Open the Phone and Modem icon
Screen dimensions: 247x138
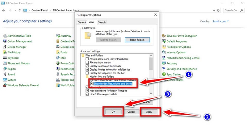(5, 63)
